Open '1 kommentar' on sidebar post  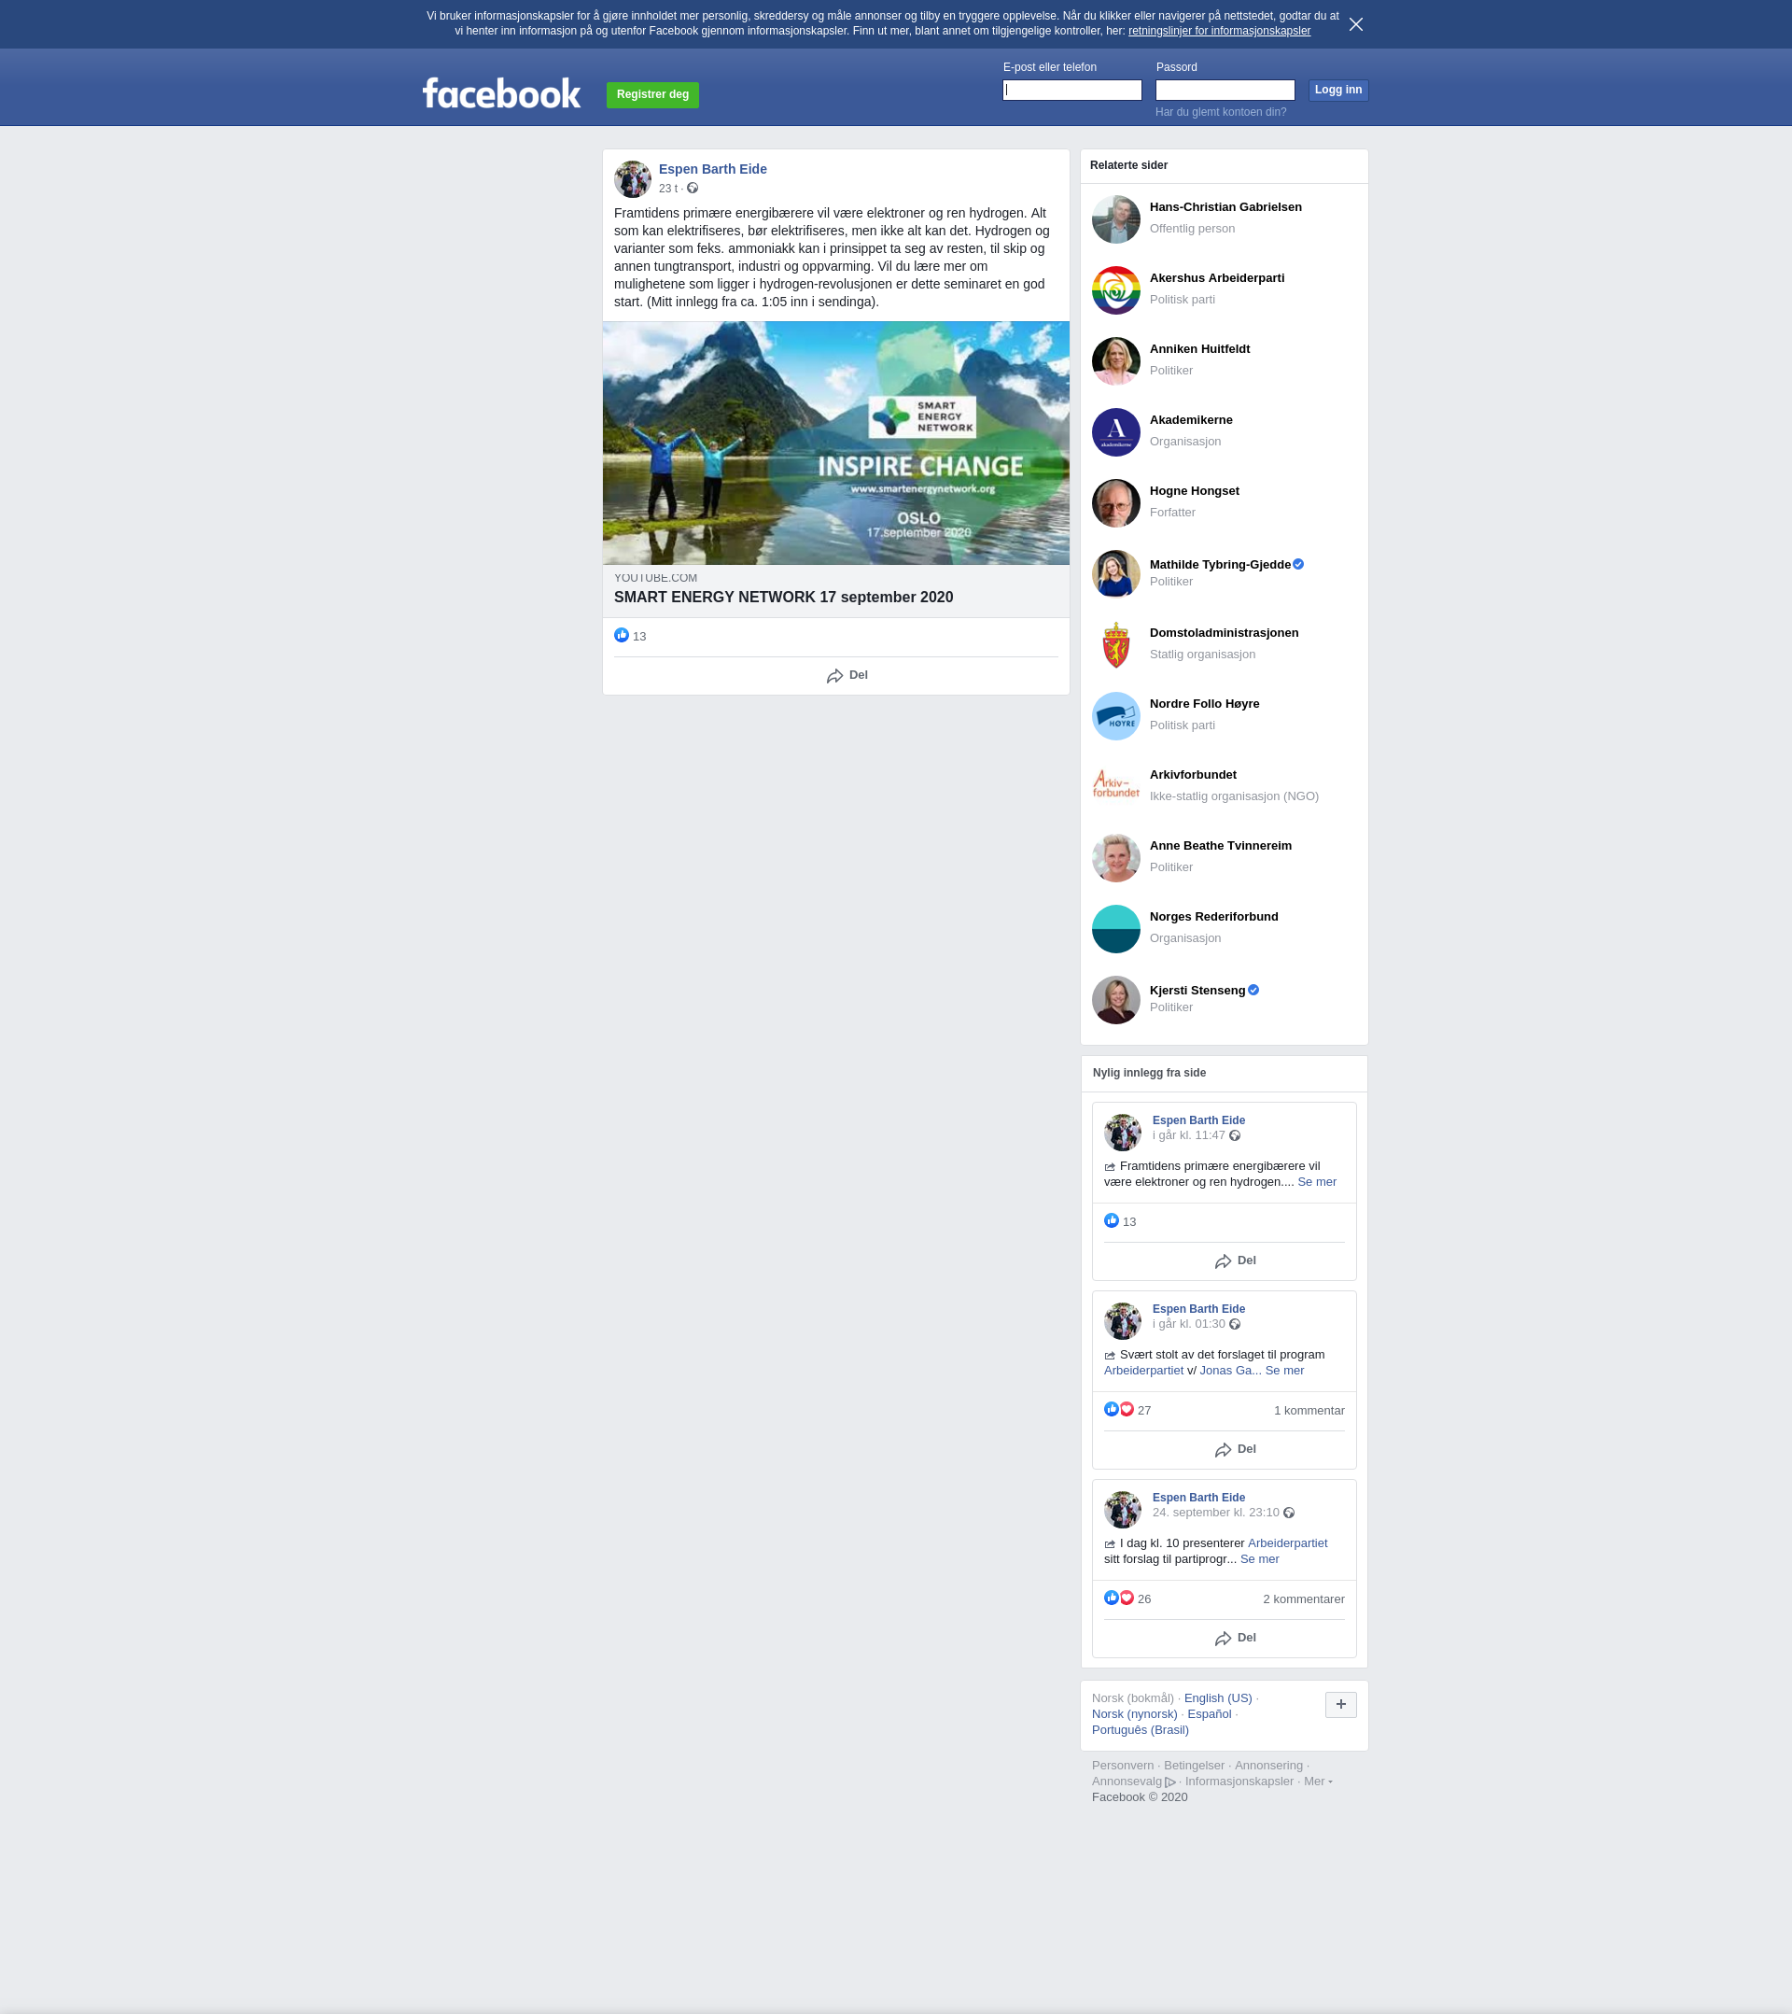coord(1309,1411)
